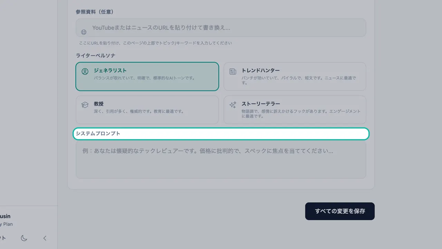The image size is (442, 249).
Task: Collapse the sidebar with the chevron arrow
Action: point(45,238)
